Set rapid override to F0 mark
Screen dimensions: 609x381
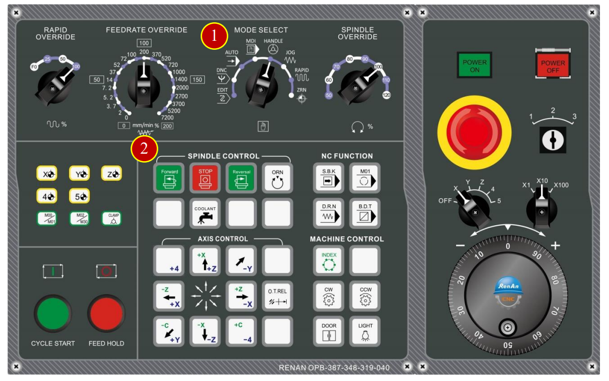click(34, 67)
